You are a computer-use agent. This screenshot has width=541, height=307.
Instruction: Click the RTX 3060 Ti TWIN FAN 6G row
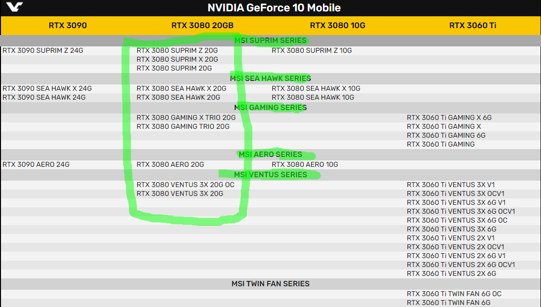pos(449,303)
